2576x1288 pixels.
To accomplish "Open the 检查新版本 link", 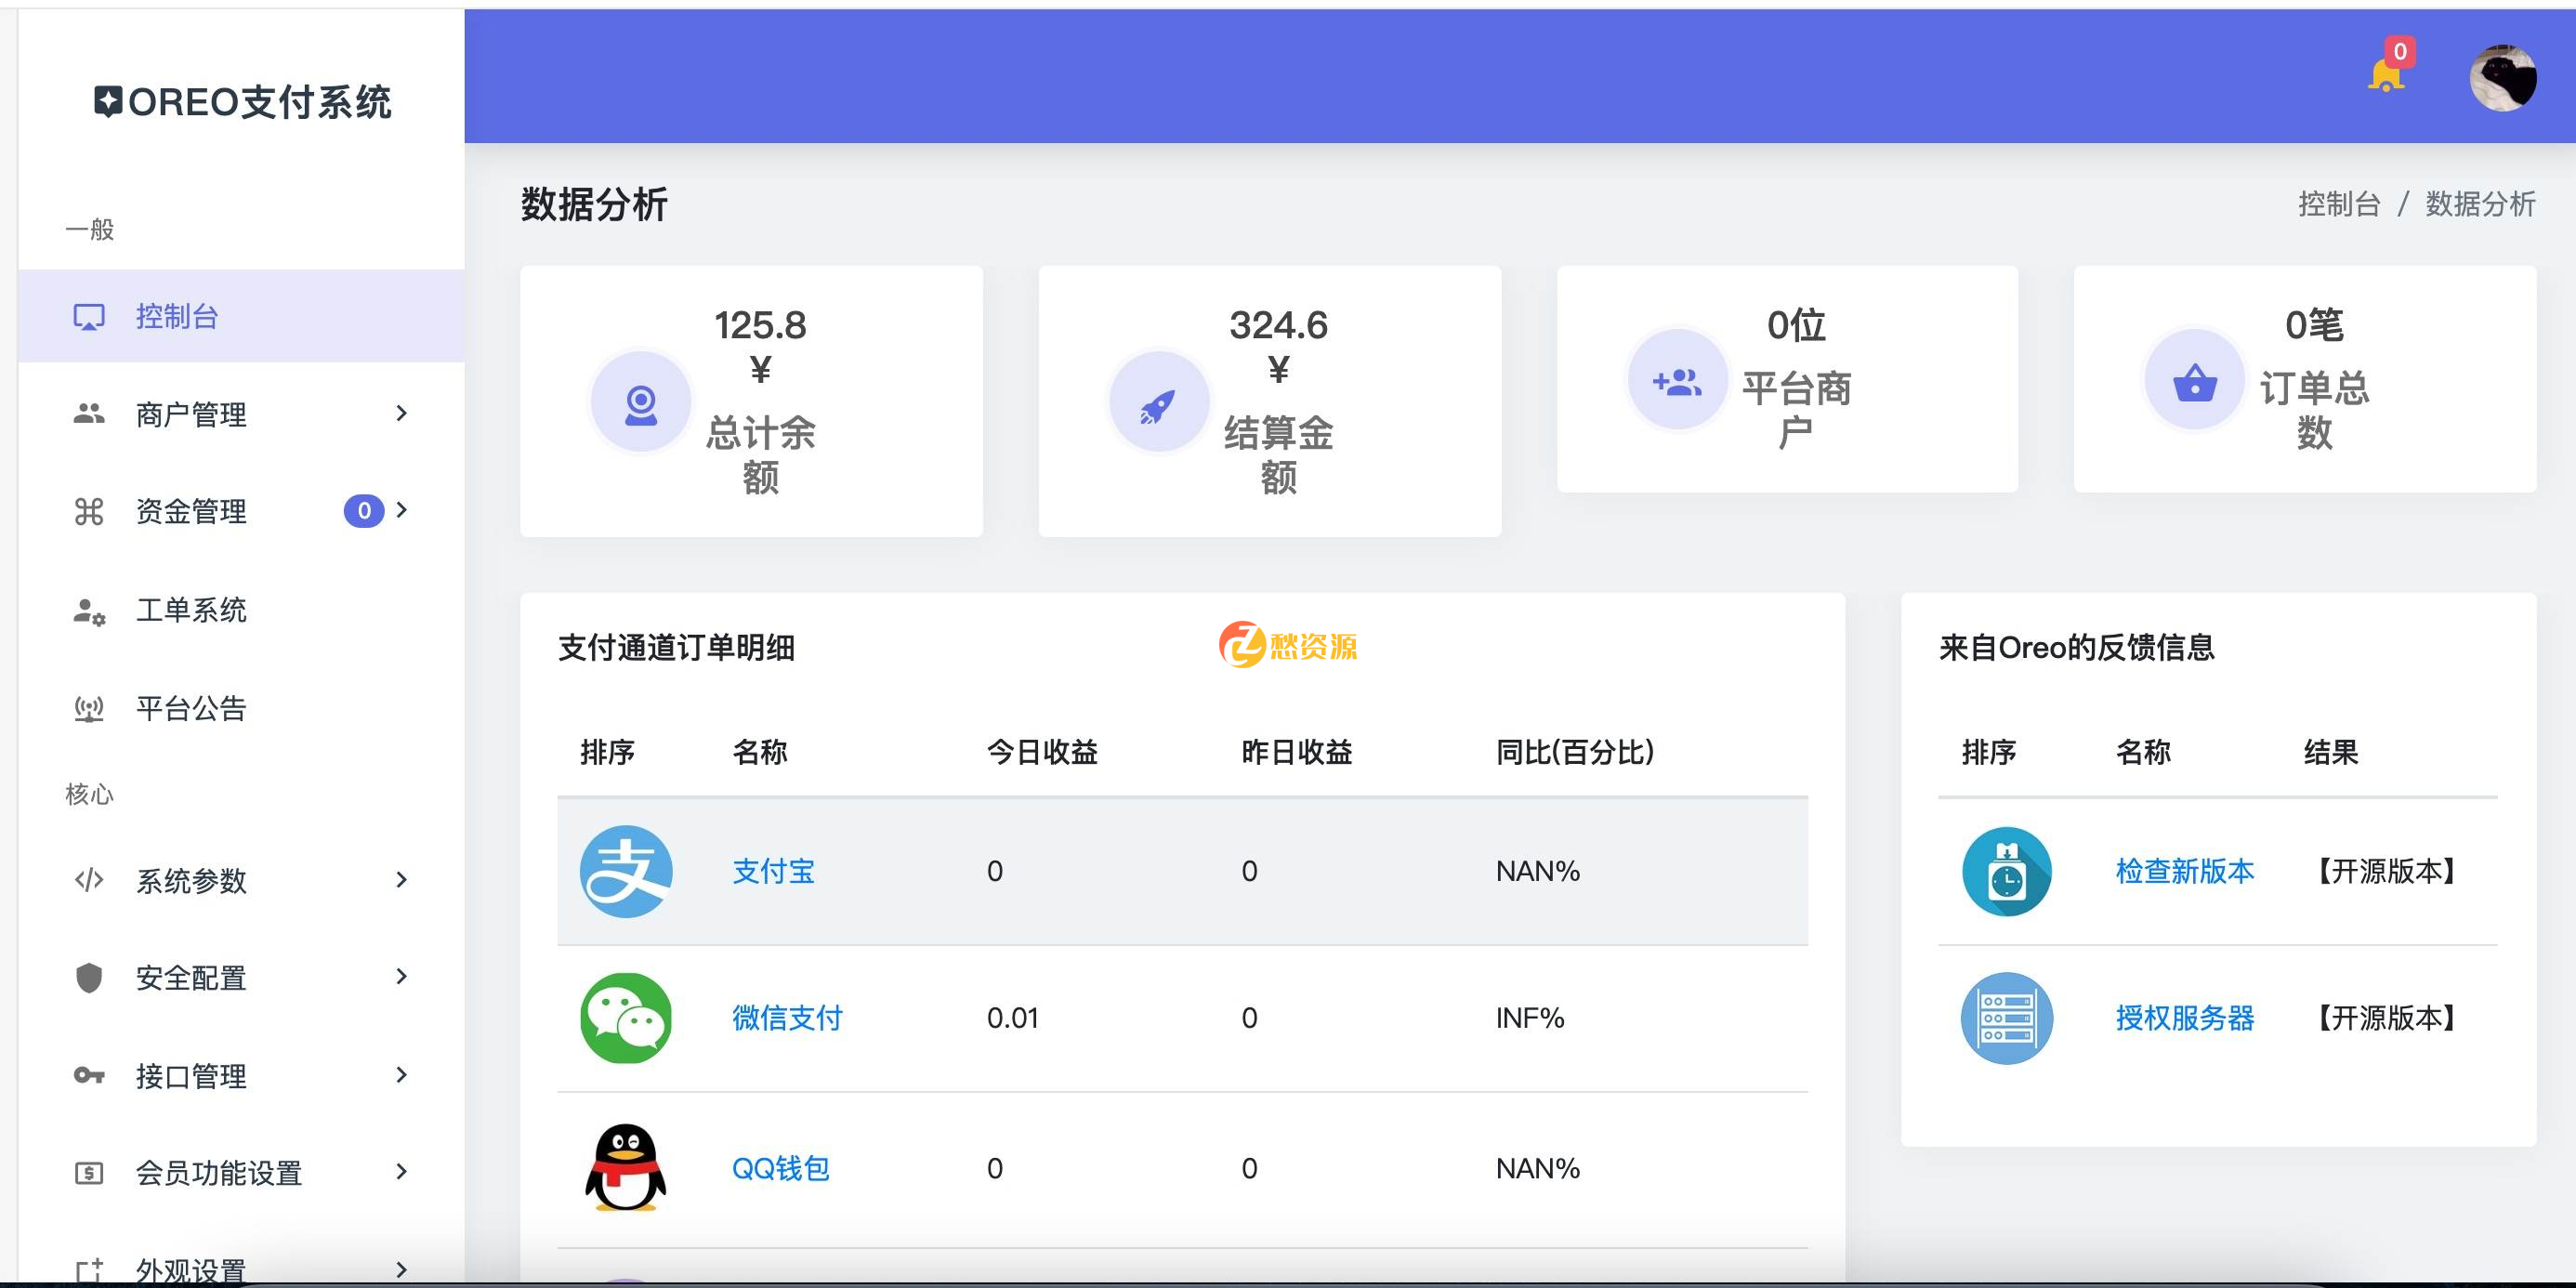I will (x=2184, y=871).
